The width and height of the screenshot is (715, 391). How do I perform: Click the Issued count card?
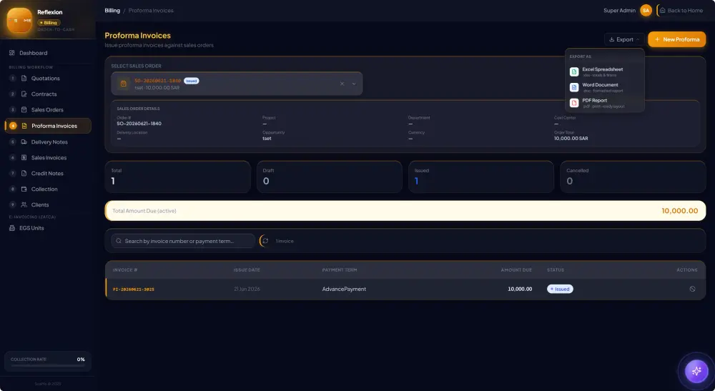click(481, 177)
